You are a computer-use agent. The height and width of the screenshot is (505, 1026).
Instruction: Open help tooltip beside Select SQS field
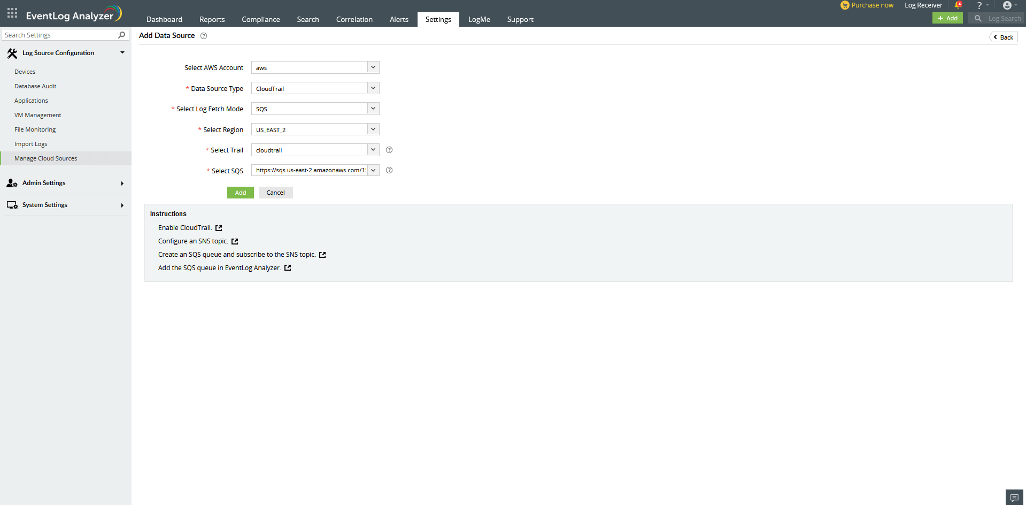389,170
